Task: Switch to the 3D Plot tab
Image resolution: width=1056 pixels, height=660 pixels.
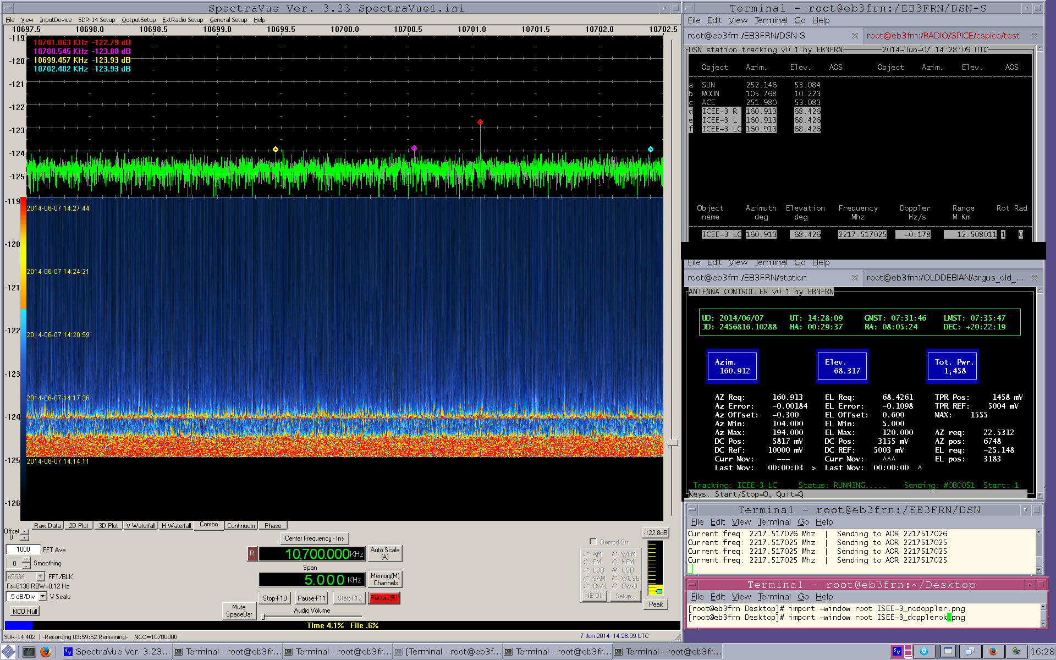Action: [x=108, y=526]
